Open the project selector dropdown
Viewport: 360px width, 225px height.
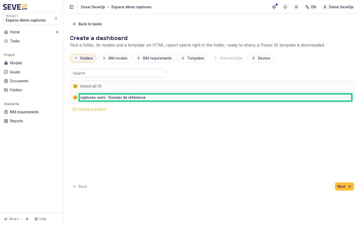tap(32, 18)
